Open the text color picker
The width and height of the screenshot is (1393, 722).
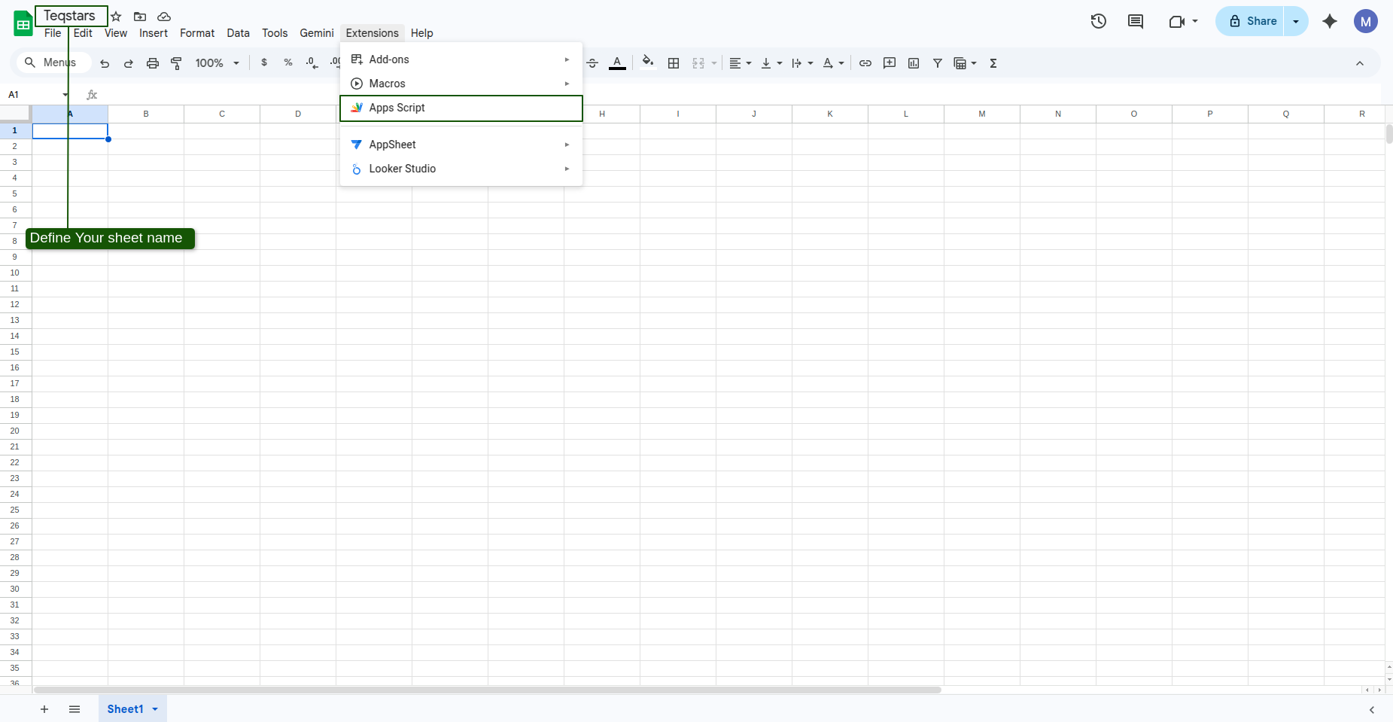(617, 63)
